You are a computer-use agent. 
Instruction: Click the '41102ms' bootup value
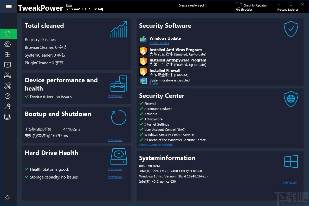[72, 129]
